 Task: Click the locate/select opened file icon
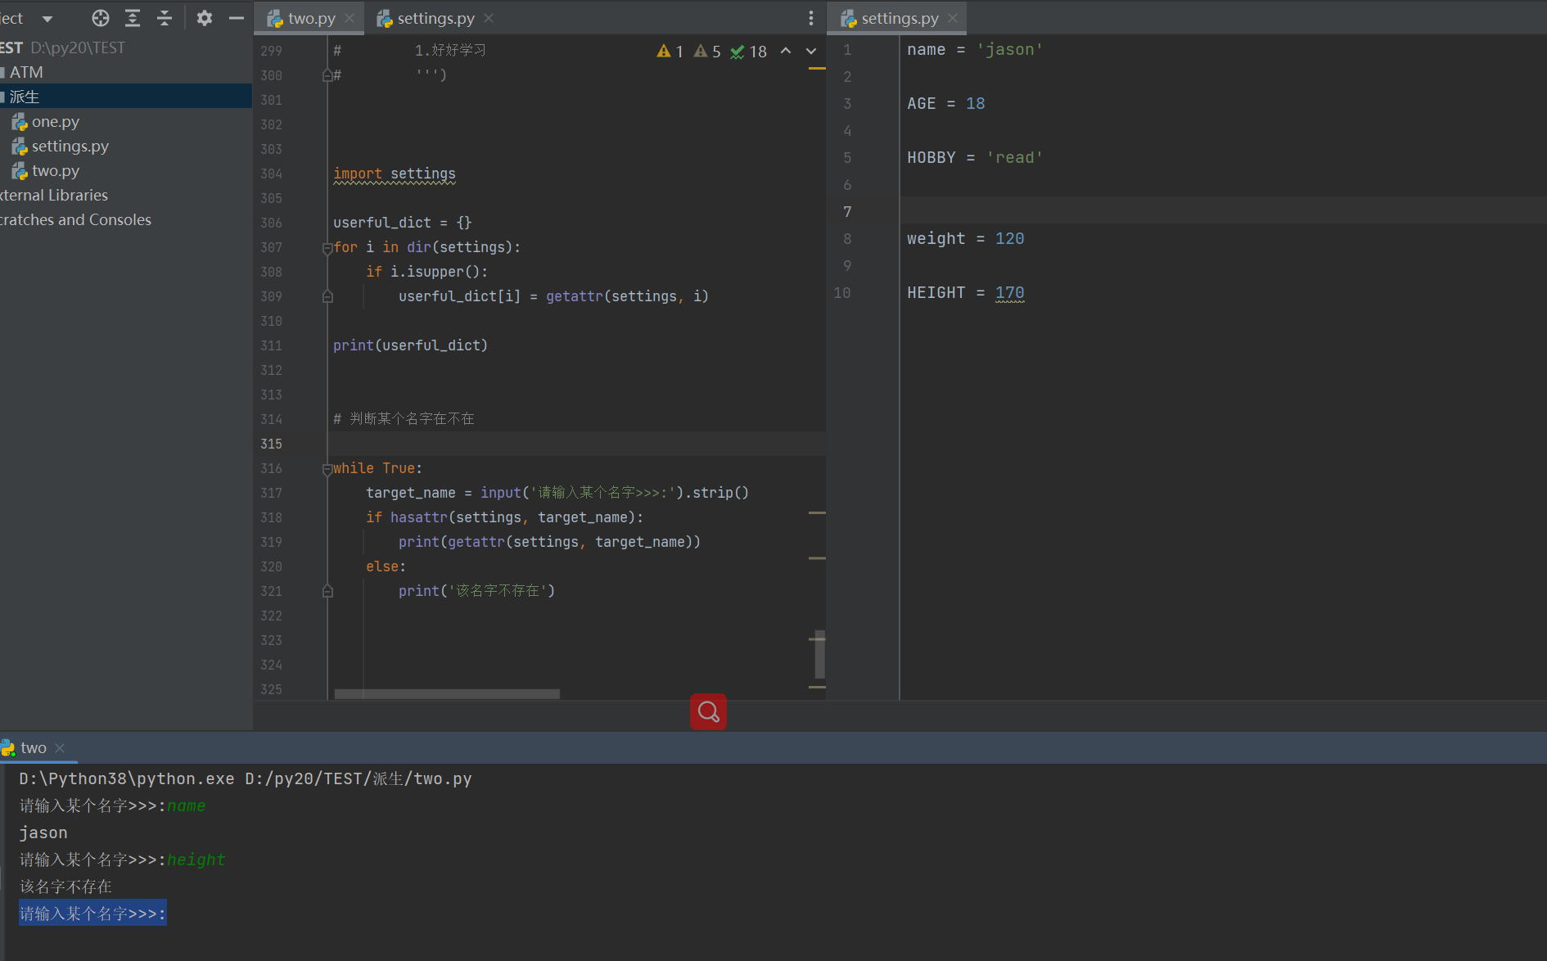point(101,18)
